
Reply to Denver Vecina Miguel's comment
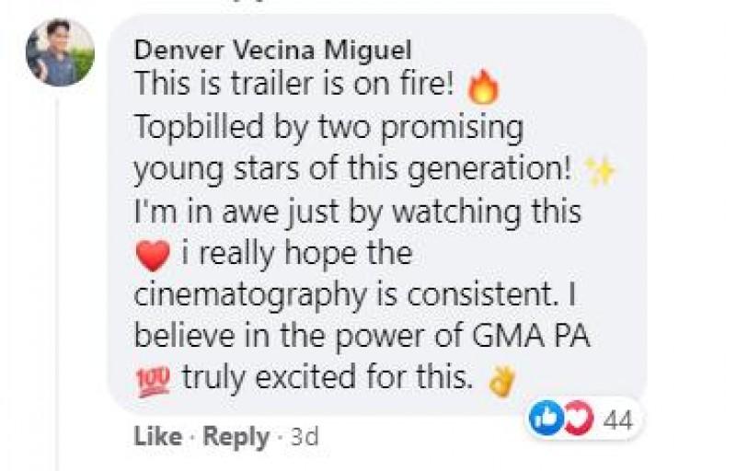point(236,436)
